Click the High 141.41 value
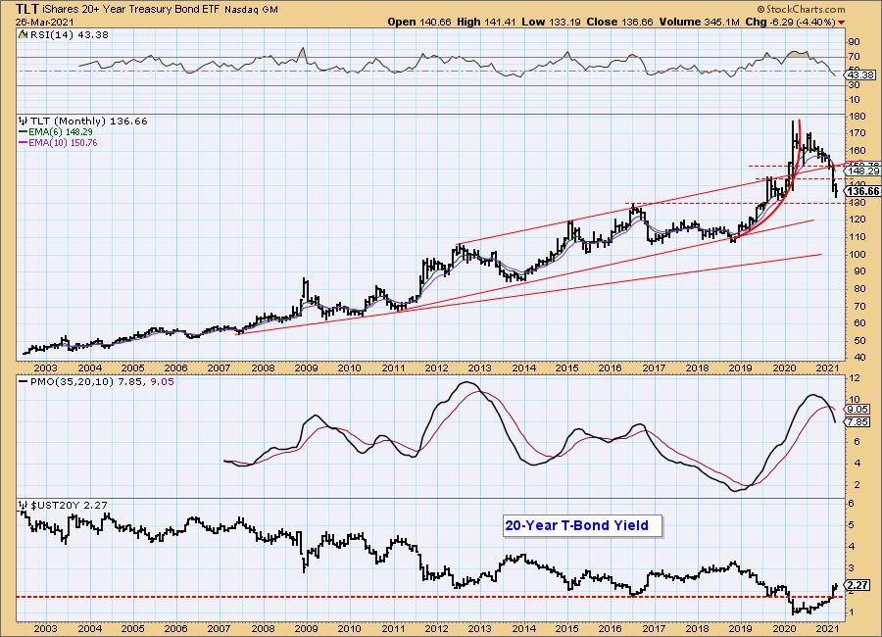The image size is (882, 637). (486, 22)
